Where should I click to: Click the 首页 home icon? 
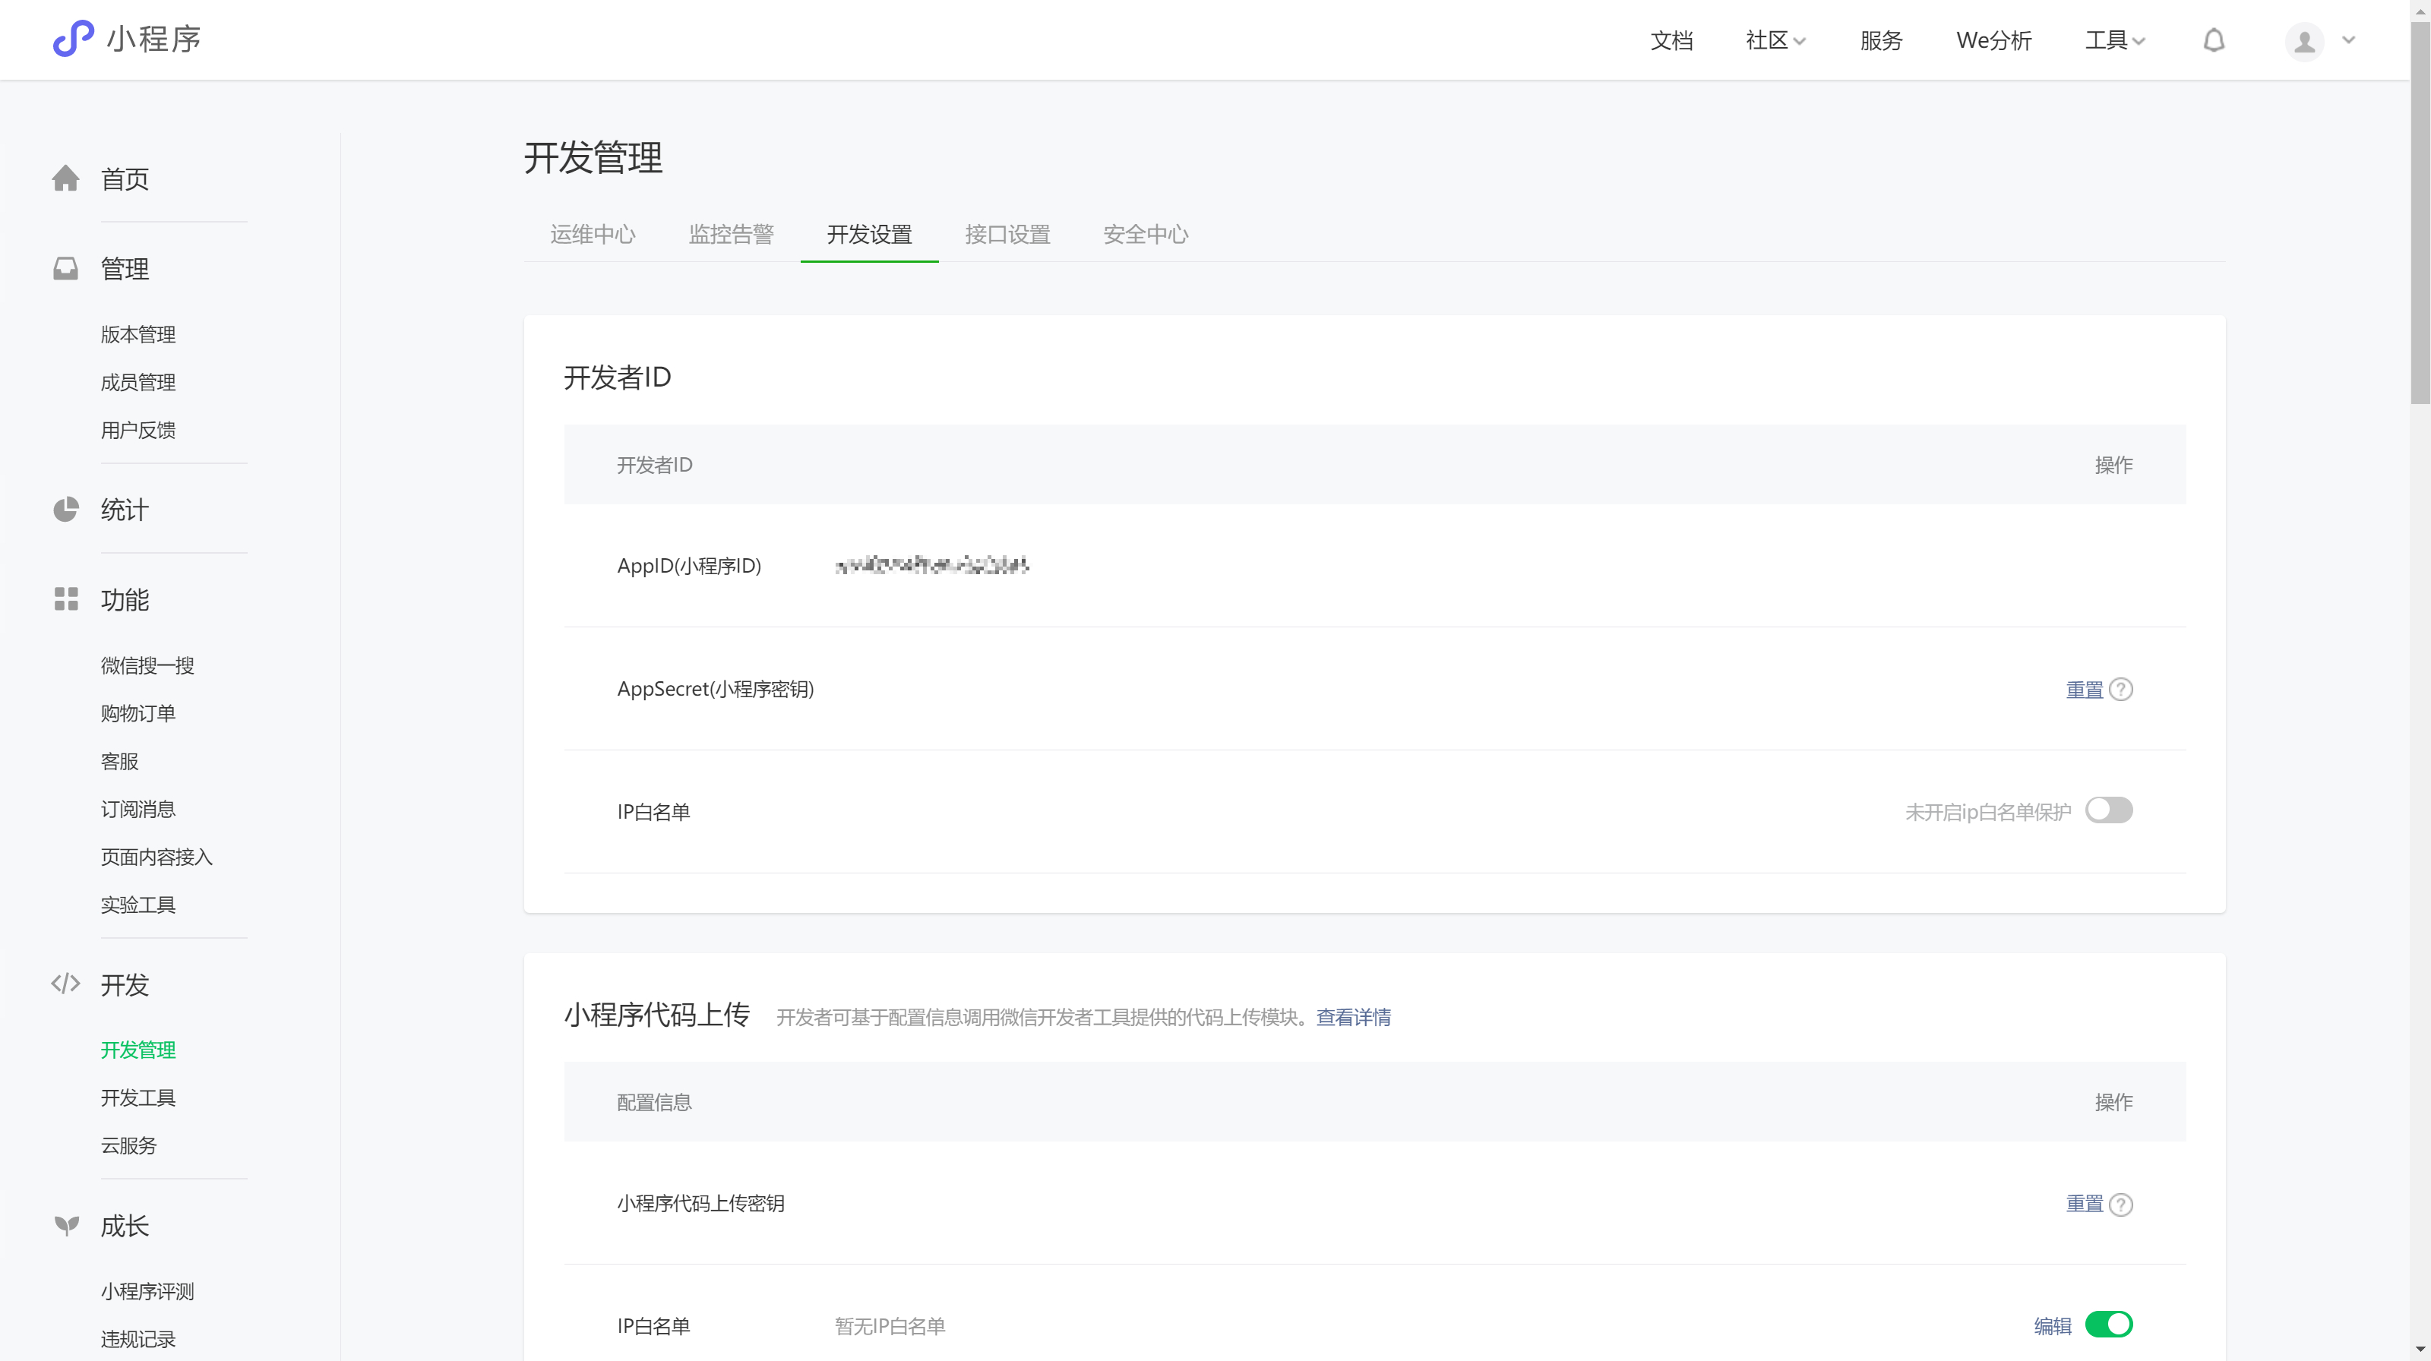click(65, 178)
